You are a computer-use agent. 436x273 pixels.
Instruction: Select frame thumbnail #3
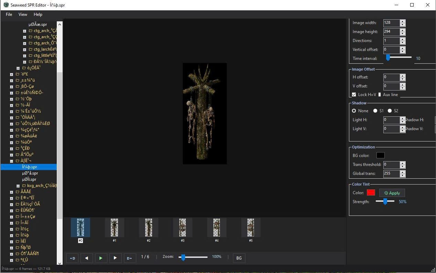point(182,228)
